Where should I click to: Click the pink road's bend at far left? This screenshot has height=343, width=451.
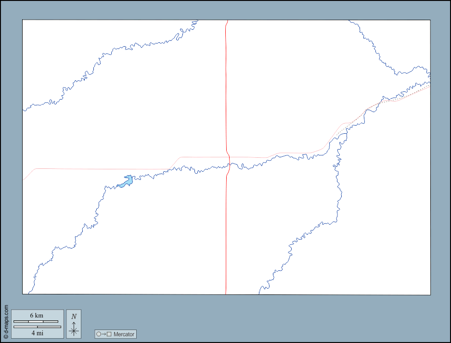tap(36, 169)
